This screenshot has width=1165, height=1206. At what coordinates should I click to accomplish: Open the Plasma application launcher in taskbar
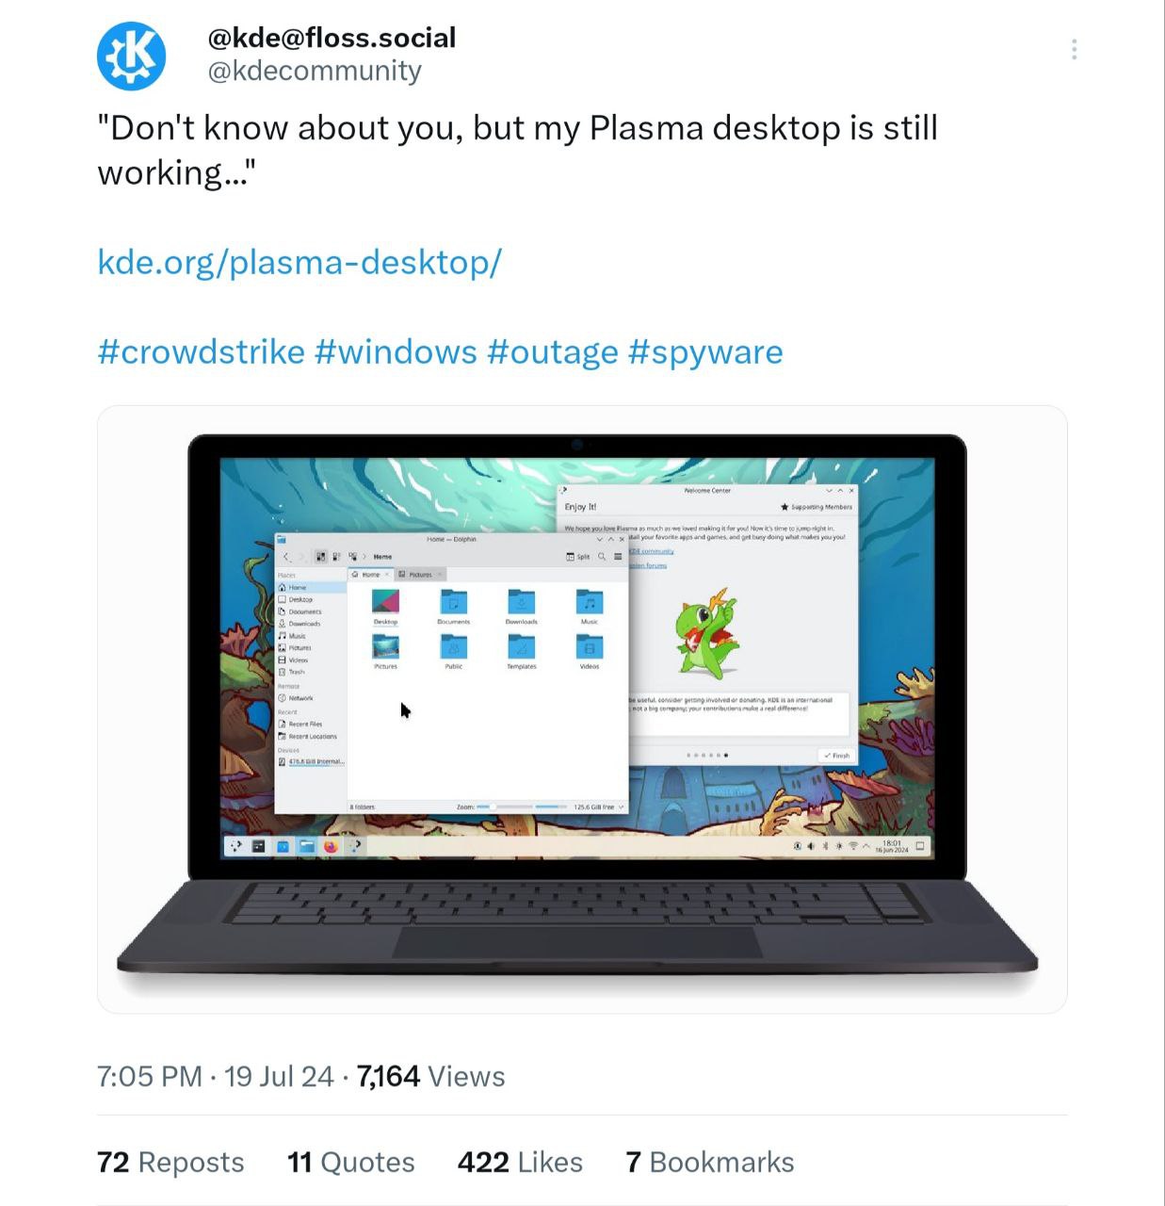[x=236, y=846]
